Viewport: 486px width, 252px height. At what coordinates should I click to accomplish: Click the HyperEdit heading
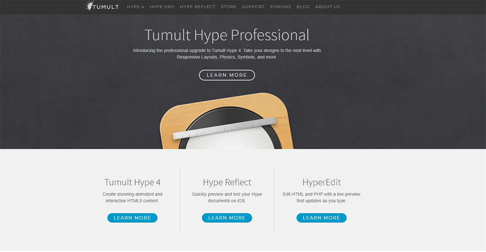coord(321,182)
